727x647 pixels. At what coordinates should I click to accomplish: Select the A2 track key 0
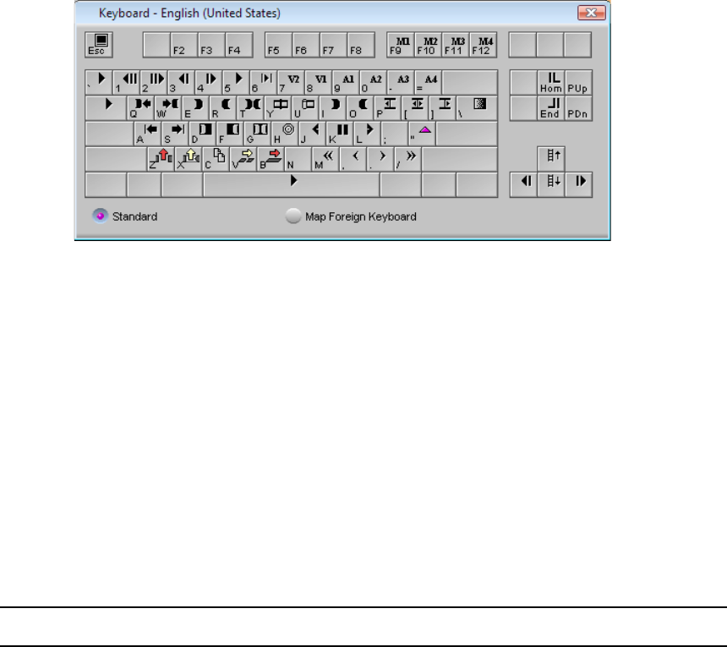click(373, 82)
